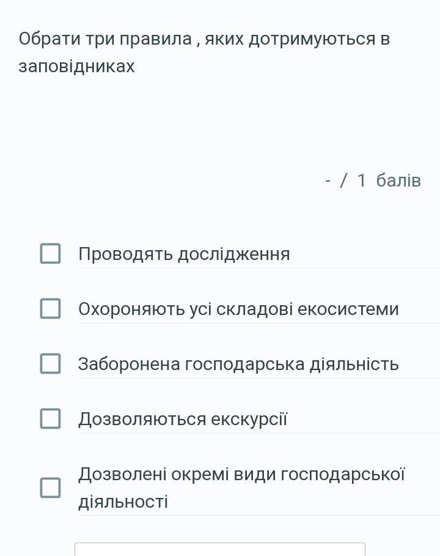Screen dimensions: 440x556
Task: Click the 'Проводять дослідження' option text
Action: (184, 254)
